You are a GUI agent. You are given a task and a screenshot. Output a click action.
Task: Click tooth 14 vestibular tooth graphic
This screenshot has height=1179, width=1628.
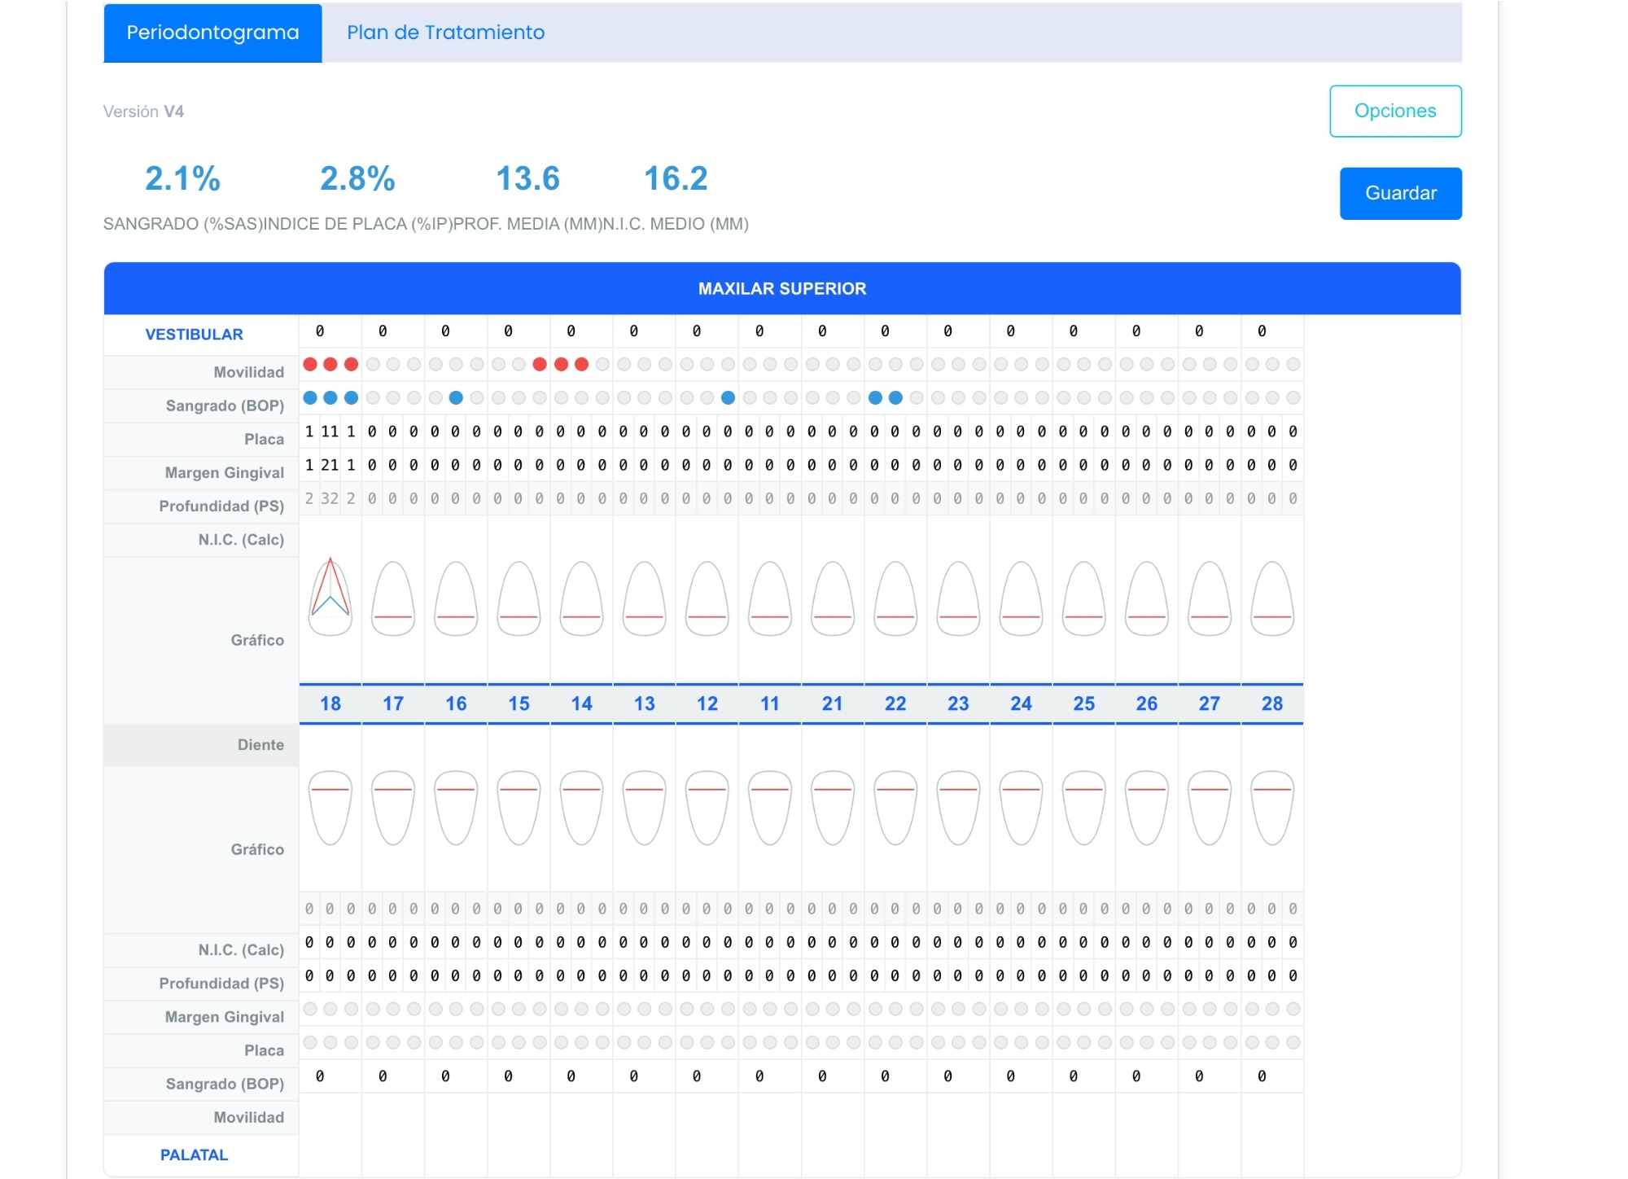(581, 598)
